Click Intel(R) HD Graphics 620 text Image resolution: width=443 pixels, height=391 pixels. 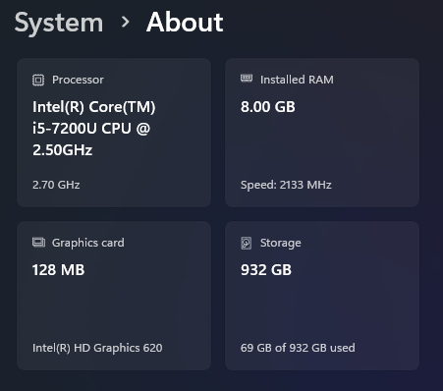click(97, 348)
